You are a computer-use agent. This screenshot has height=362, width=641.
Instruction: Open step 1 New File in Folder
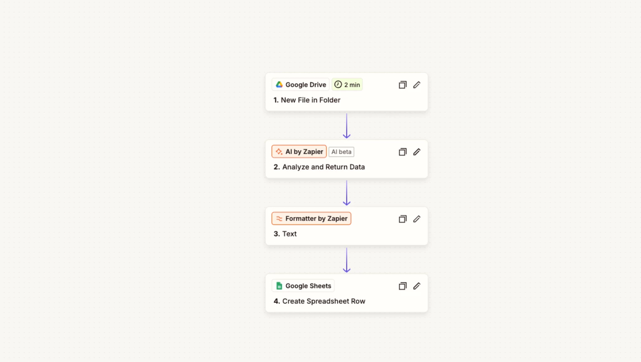pyautogui.click(x=310, y=100)
